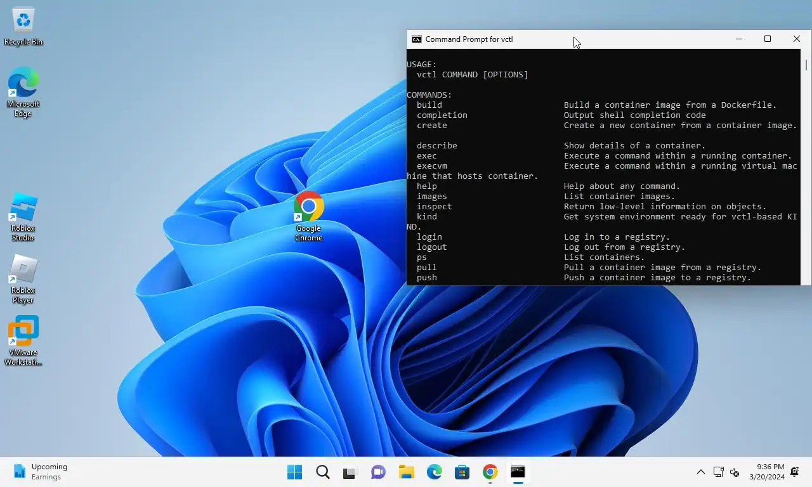Click the Command Prompt title bar system icon

pos(416,39)
